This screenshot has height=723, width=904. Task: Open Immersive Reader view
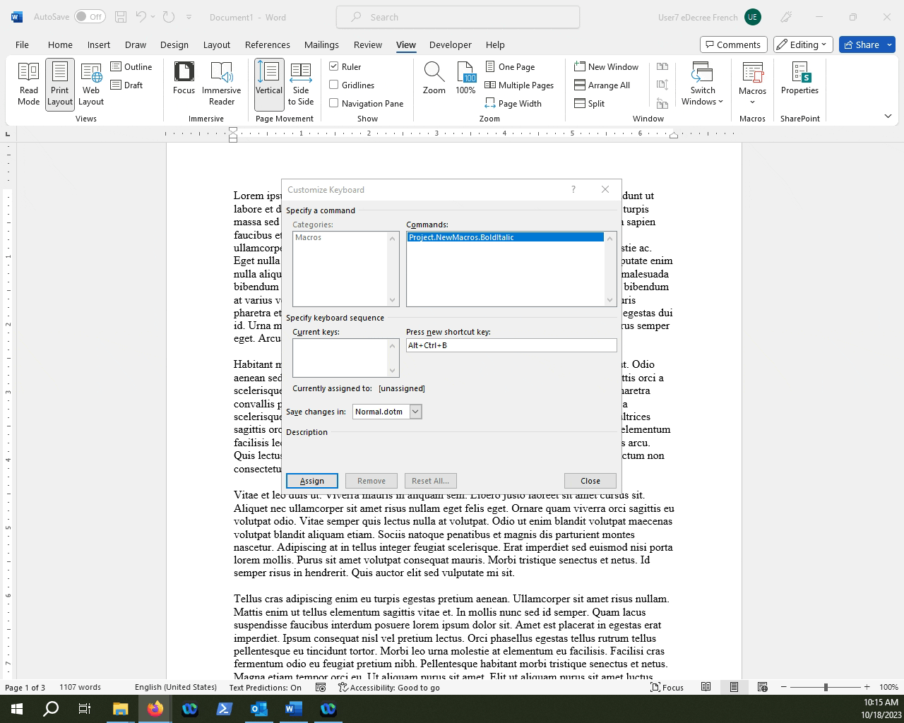coord(221,83)
